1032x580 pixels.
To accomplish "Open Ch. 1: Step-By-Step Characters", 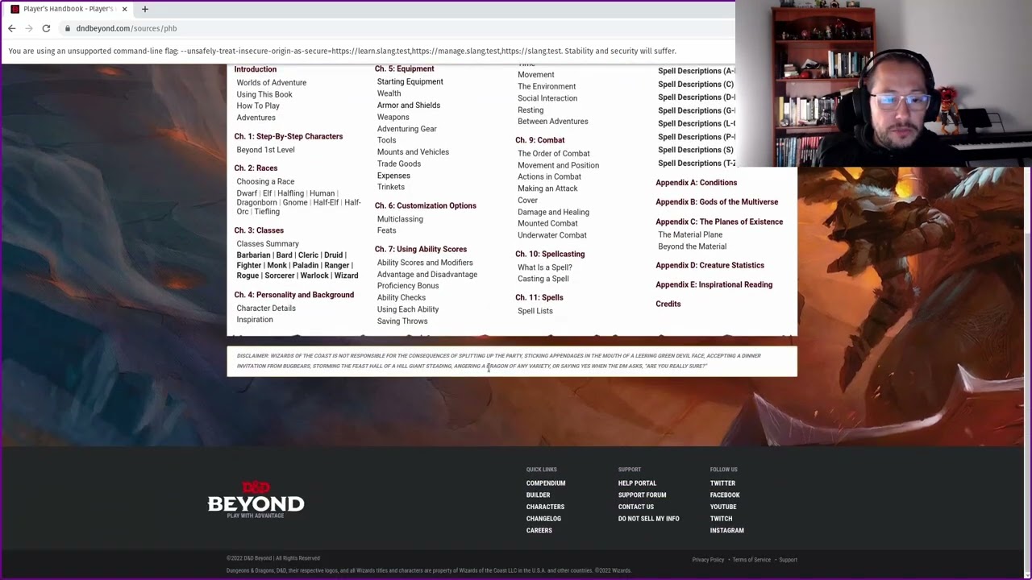I will [289, 136].
